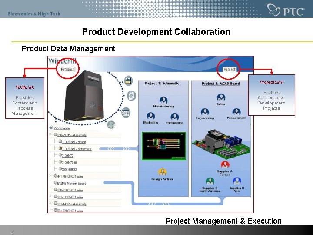Expand the 901-73335-001.asm node
The height and width of the screenshot is (235, 313).
(50, 196)
